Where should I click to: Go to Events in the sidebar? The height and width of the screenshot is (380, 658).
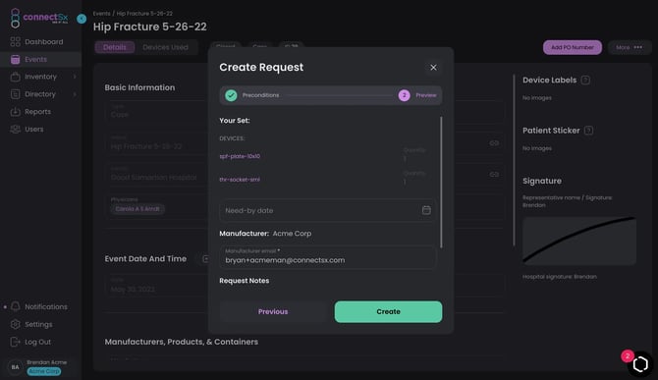pyautogui.click(x=40, y=60)
